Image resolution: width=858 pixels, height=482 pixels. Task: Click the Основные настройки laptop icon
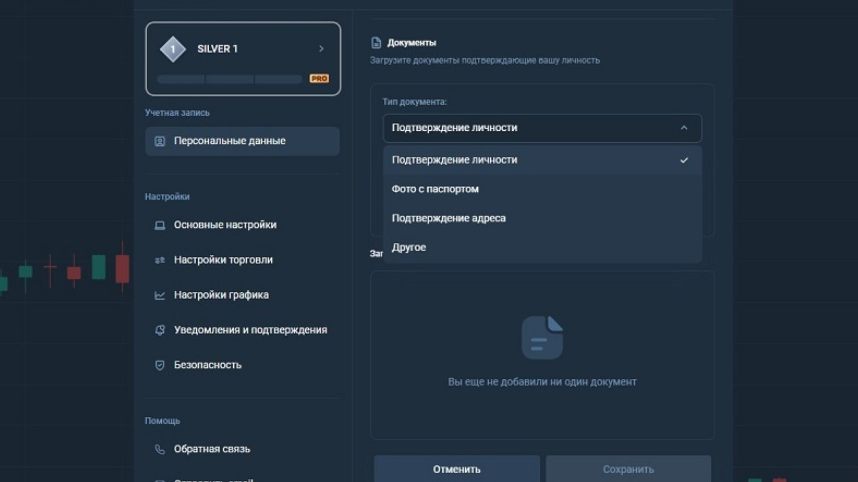pyautogui.click(x=160, y=225)
